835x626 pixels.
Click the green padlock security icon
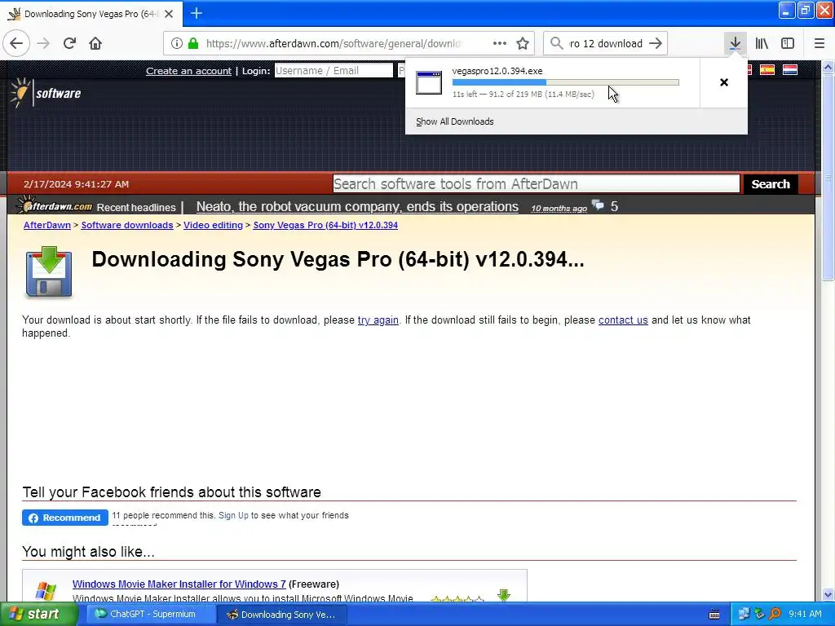pyautogui.click(x=193, y=44)
